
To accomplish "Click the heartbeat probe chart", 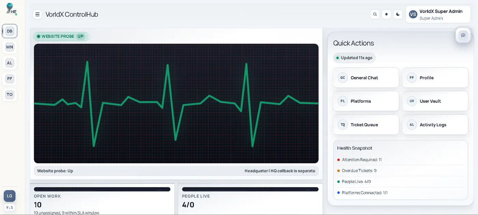I will [x=176, y=103].
